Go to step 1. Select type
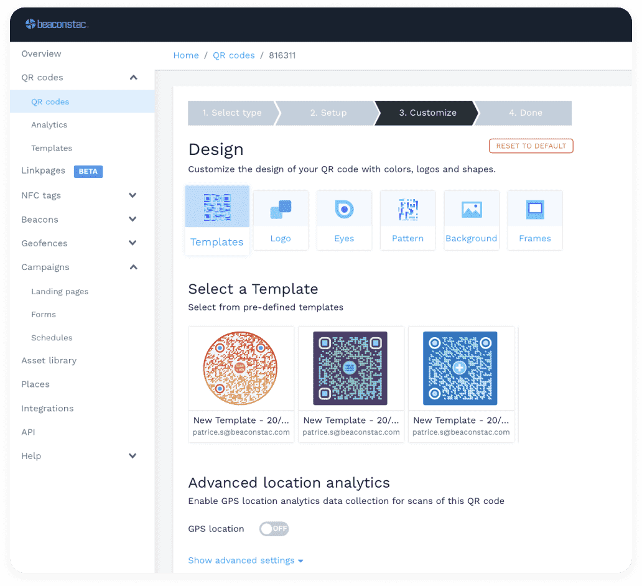The height and width of the screenshot is (586, 642). click(232, 113)
